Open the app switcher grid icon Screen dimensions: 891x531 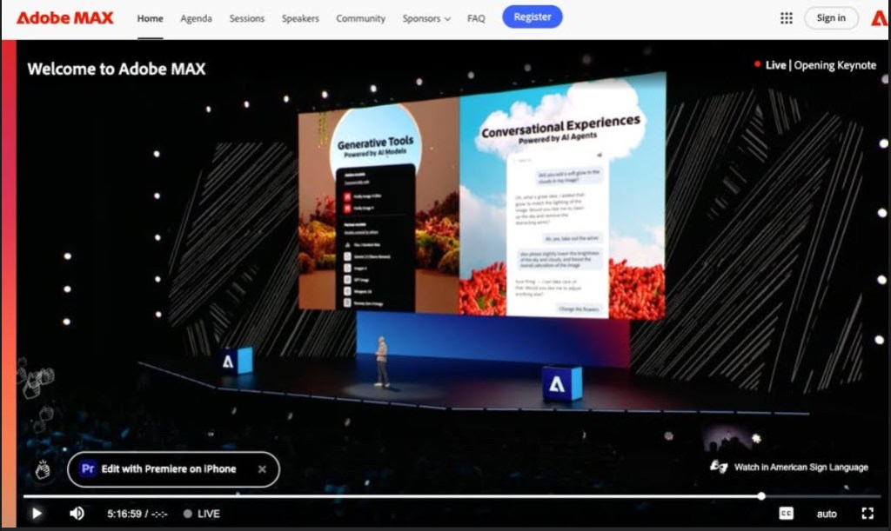(x=787, y=18)
